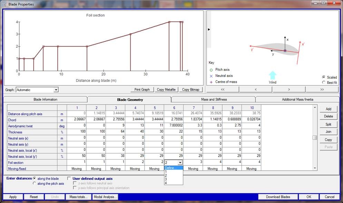Click the Copy Bitmap button
Image resolution: width=343 pixels, height=203 pixels.
[190, 89]
